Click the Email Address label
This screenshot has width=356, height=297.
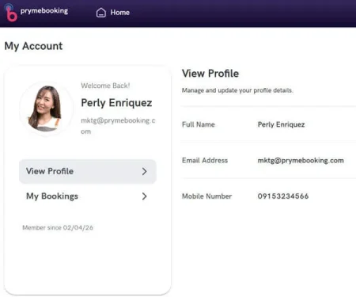[205, 160]
